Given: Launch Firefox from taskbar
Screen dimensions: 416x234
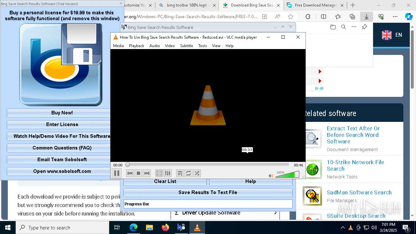Looking at the screenshot, I should pos(165,227).
